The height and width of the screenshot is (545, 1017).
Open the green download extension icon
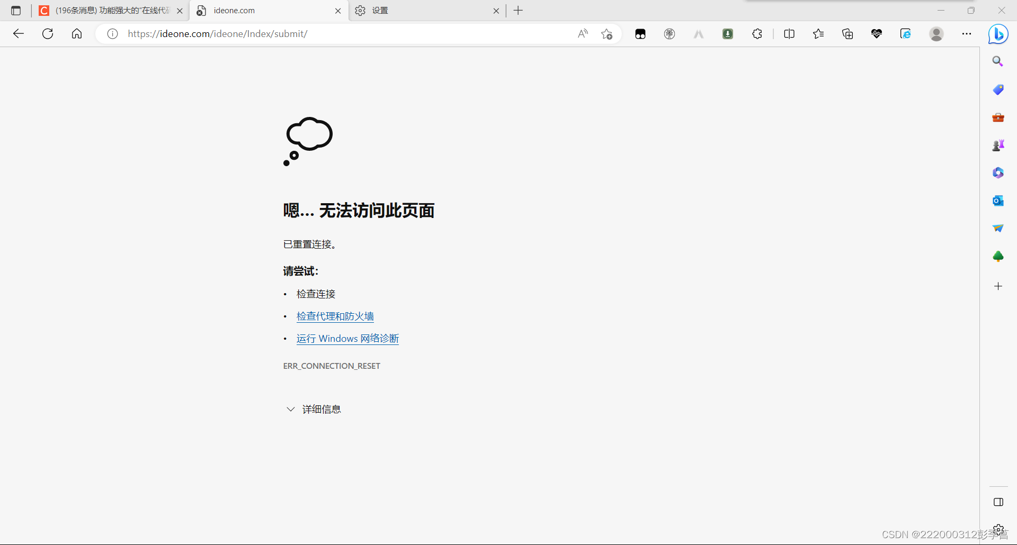point(728,34)
